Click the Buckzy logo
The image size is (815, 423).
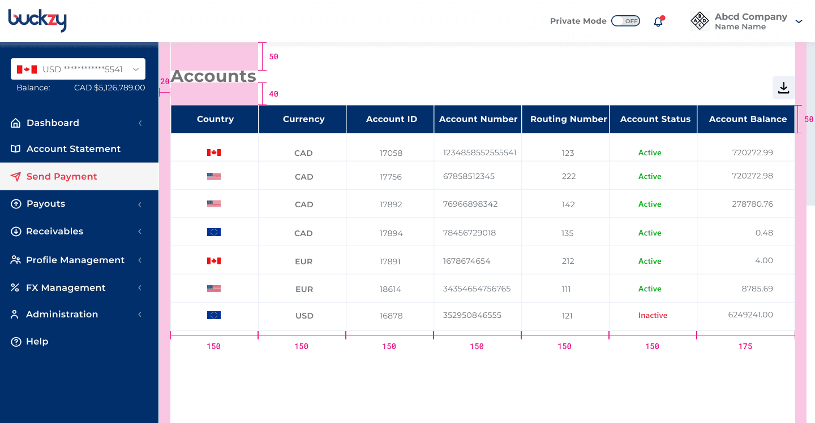tap(37, 20)
